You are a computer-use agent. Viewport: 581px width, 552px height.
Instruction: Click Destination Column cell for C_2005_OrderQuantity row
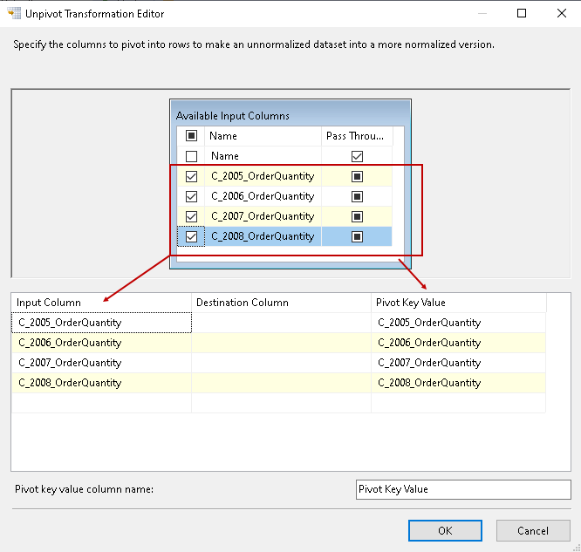[281, 323]
